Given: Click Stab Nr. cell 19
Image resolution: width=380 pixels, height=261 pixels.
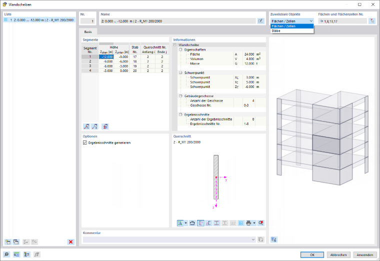Looking at the screenshot, I should [x=134, y=66].
